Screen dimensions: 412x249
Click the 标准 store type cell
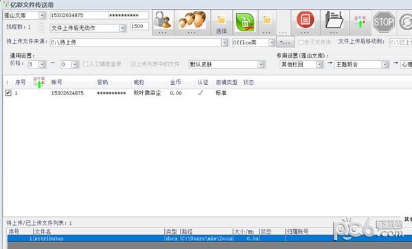[x=221, y=93]
